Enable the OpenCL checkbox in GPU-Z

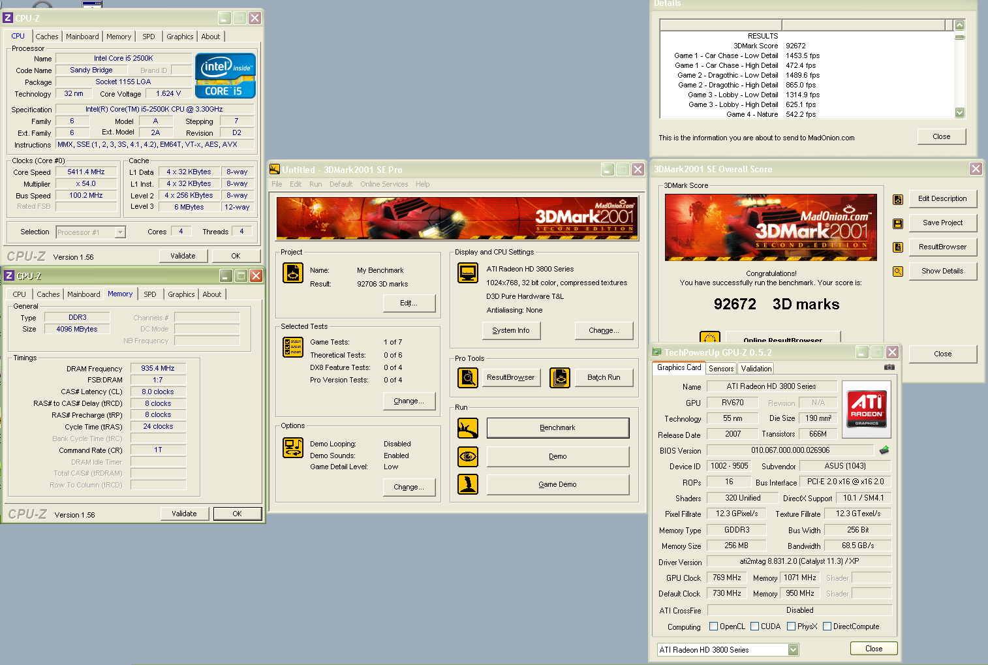click(713, 626)
